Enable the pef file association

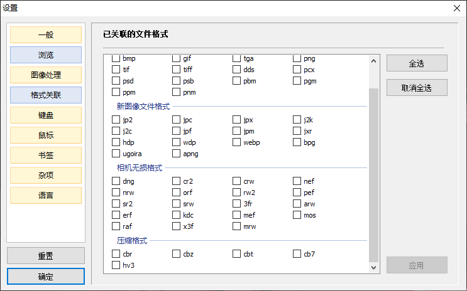297,193
